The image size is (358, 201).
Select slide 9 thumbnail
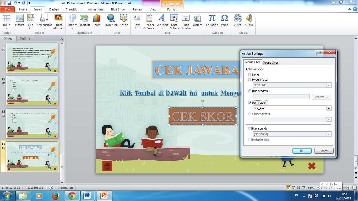click(32, 58)
